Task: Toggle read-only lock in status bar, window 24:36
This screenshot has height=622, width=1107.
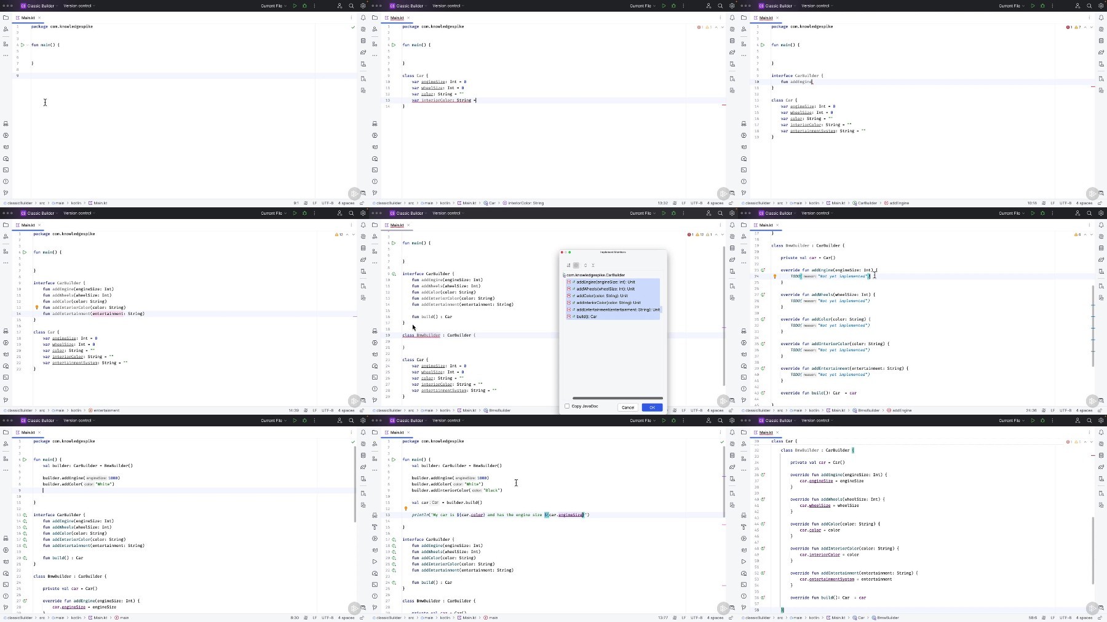Action: [x=1100, y=410]
